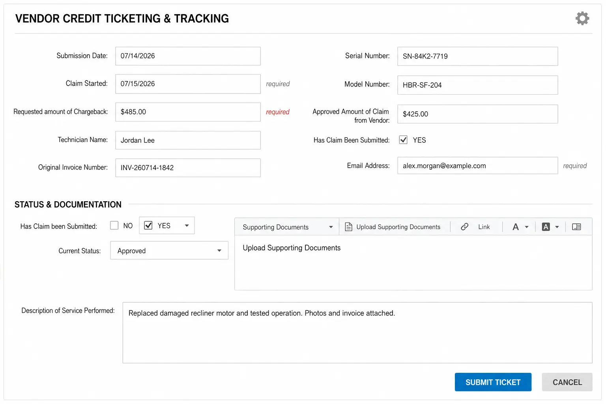Cancel the ticket form
This screenshot has width=606, height=404.
point(567,382)
